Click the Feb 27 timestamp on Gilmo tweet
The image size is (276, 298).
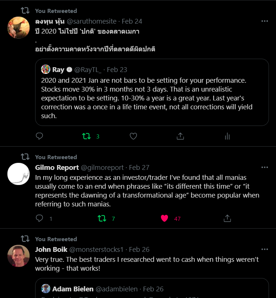139,167
